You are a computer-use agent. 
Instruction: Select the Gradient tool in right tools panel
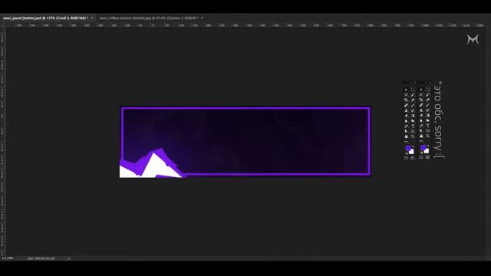tap(428, 115)
